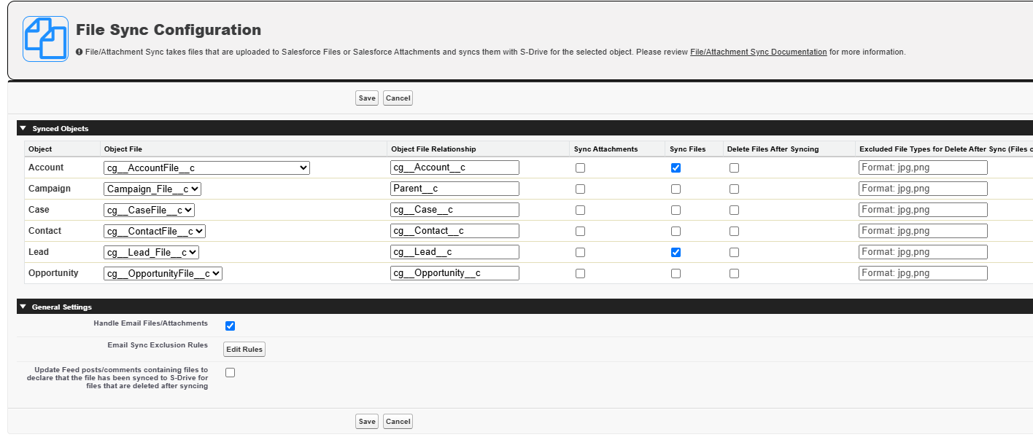1033x437 pixels.
Task: Uncheck Sync Files for Lead
Action: click(x=676, y=253)
